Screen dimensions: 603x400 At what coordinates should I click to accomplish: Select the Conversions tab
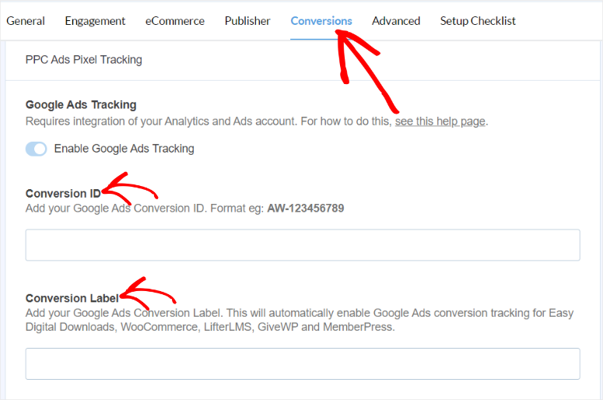click(x=321, y=21)
